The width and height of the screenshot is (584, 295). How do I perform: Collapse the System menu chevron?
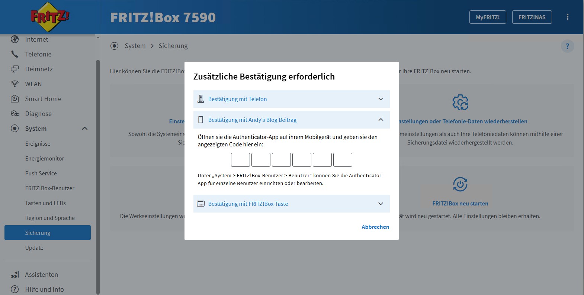84,129
